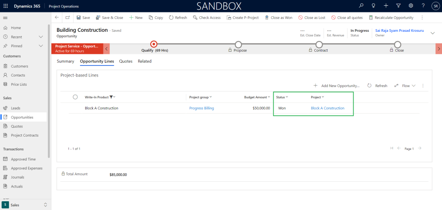The width and height of the screenshot is (442, 210).
Task: Open the Related tab
Action: (145, 61)
